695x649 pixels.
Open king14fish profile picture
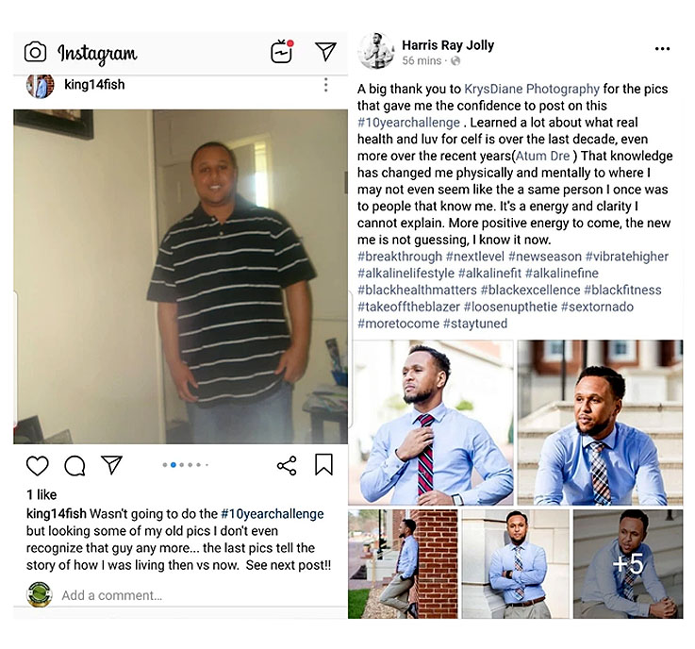[x=40, y=86]
